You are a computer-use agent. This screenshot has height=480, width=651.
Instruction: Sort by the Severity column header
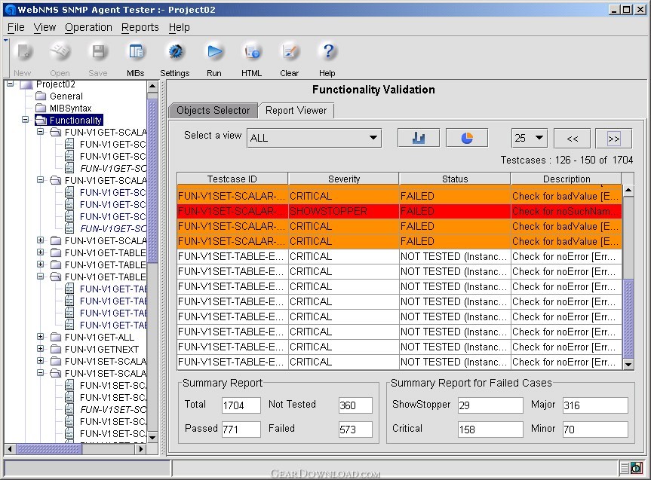[344, 179]
